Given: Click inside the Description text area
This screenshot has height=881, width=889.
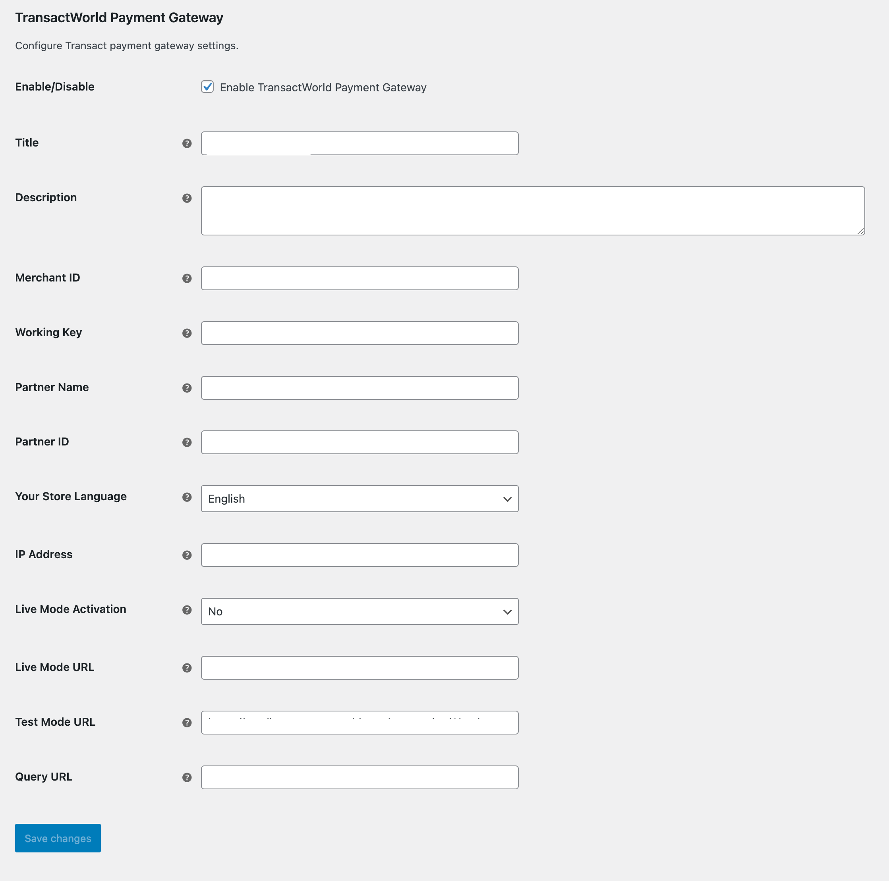Looking at the screenshot, I should (x=532, y=210).
